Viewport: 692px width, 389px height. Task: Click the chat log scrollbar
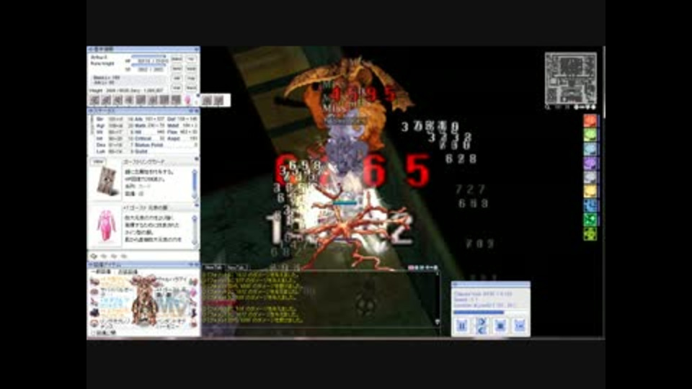click(438, 298)
